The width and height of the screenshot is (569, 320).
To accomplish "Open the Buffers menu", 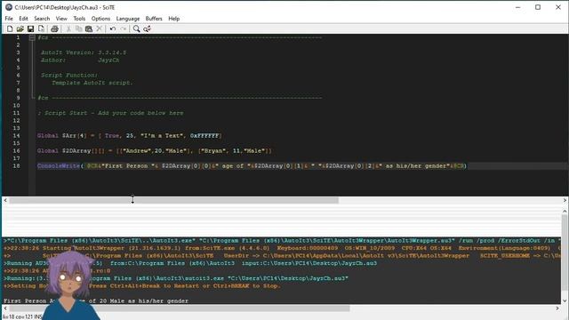I will click(154, 19).
